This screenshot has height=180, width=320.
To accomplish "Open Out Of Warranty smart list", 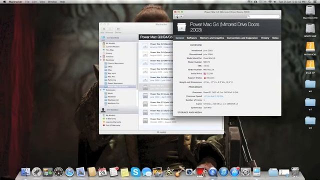I will (x=112, y=125).
